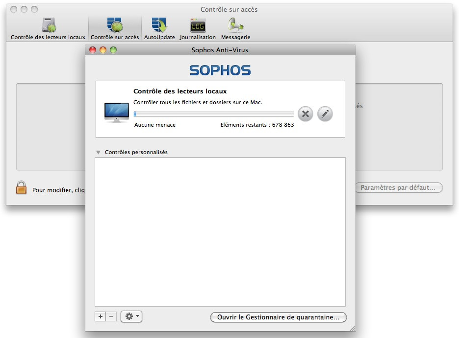Viewport: 459px width, 338px height.
Task: Edit scan settings via the pencil icon
Action: 325,113
